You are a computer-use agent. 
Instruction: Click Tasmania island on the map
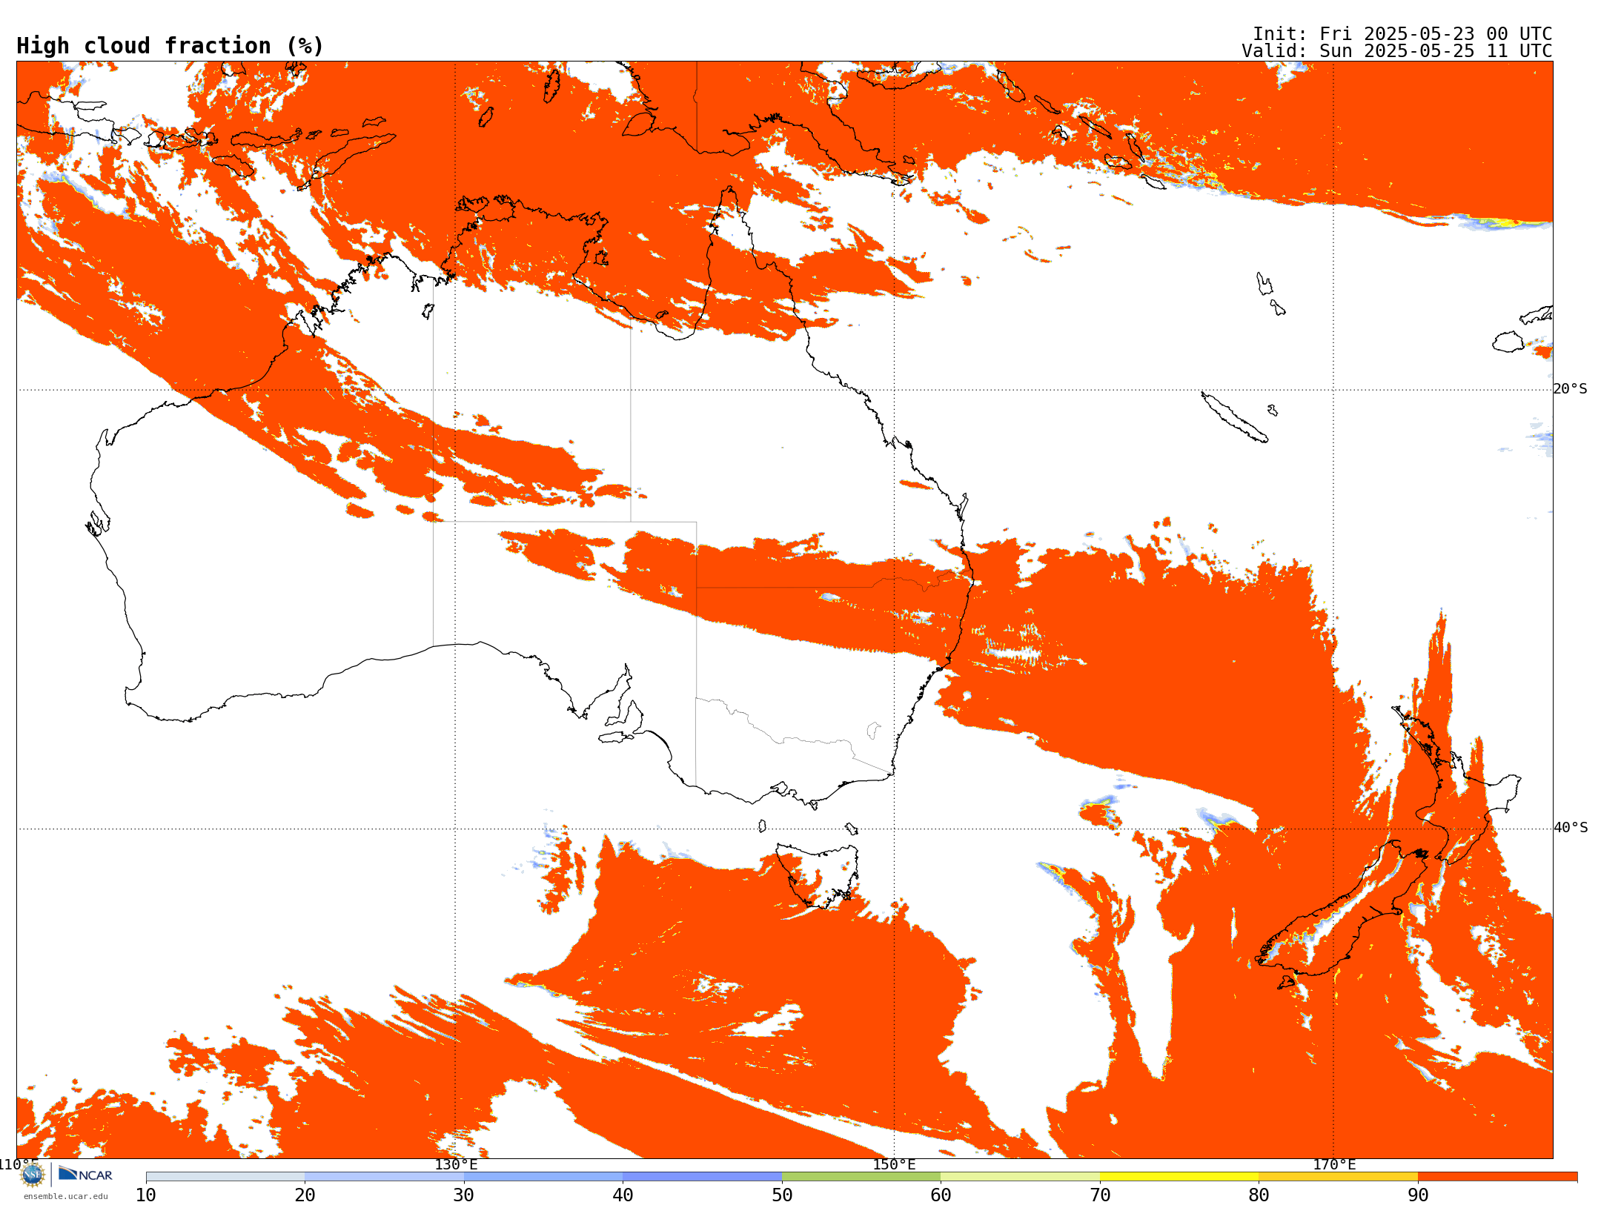819,874
